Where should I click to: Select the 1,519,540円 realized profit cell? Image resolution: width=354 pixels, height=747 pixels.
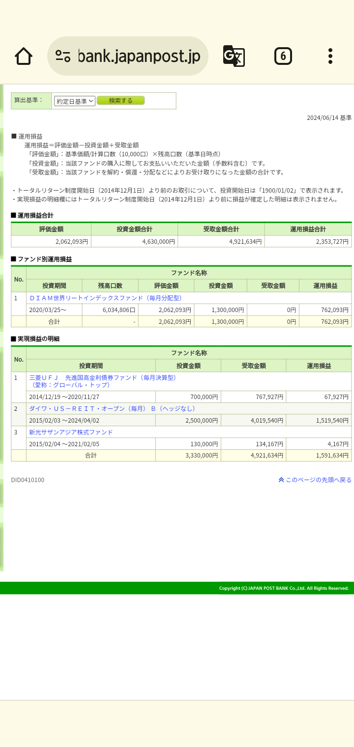[x=319, y=420]
